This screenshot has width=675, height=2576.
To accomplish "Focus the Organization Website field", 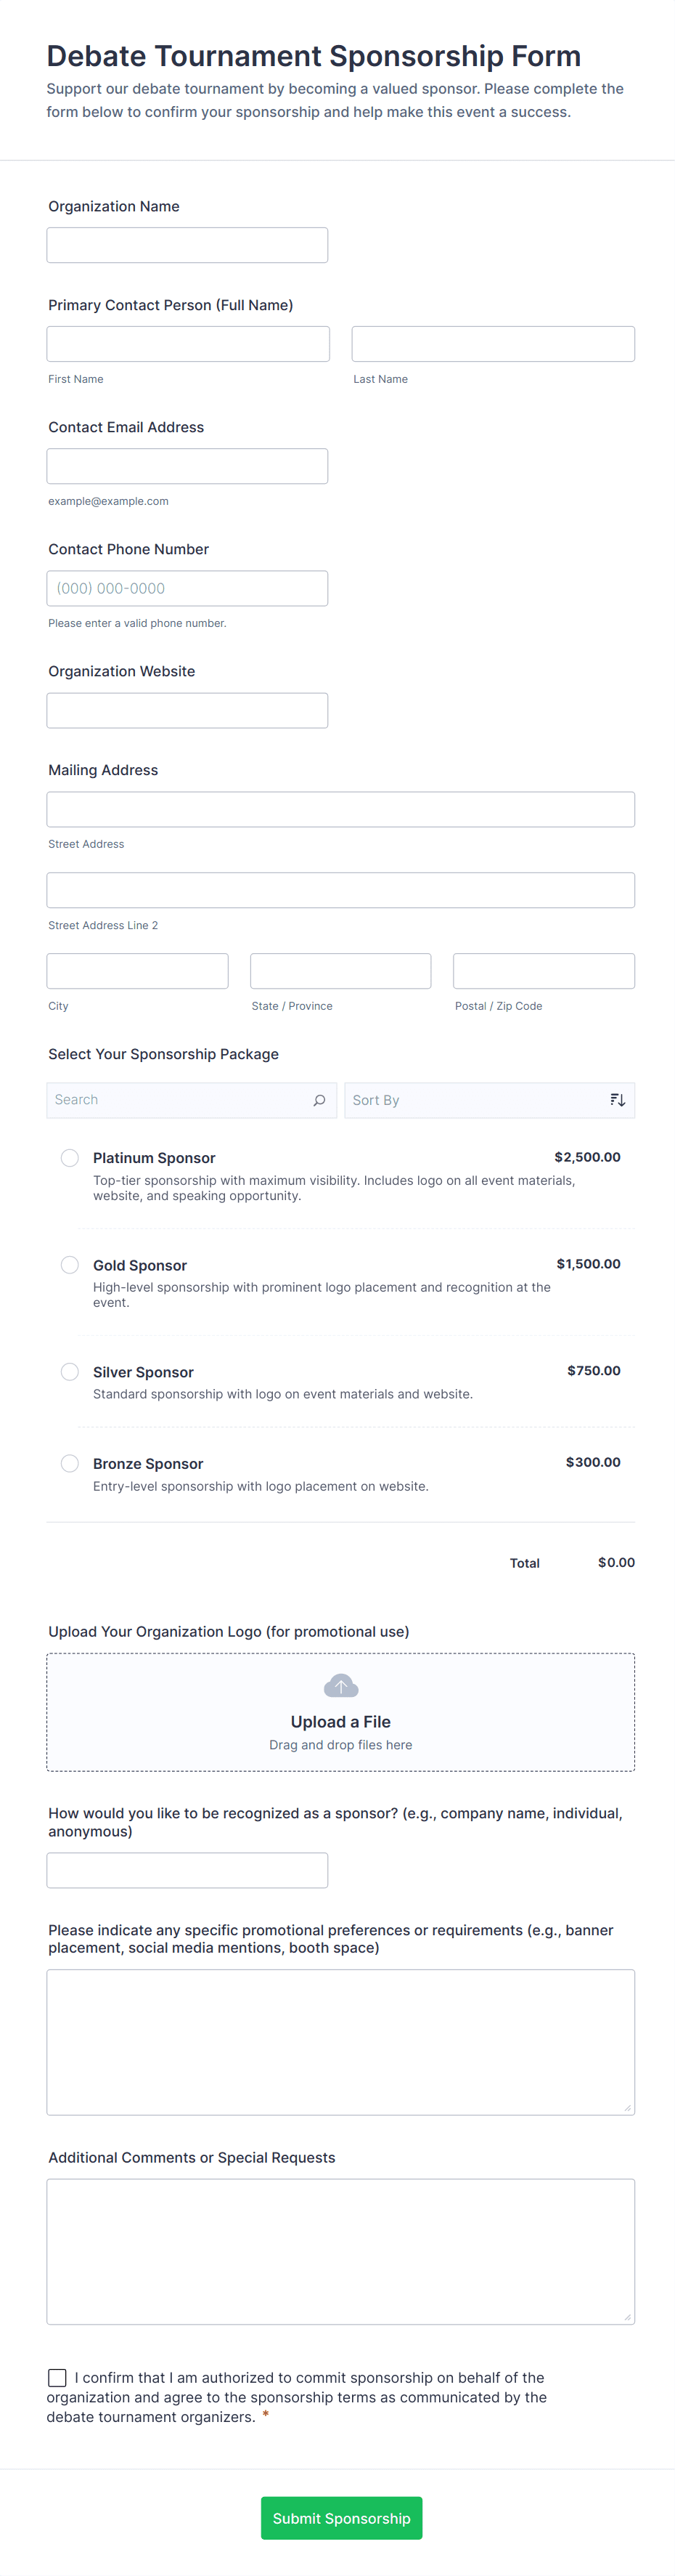I will click(x=188, y=710).
